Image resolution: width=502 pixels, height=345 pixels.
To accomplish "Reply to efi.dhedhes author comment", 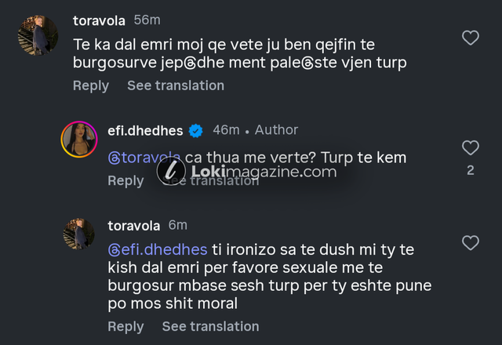I will tap(125, 180).
